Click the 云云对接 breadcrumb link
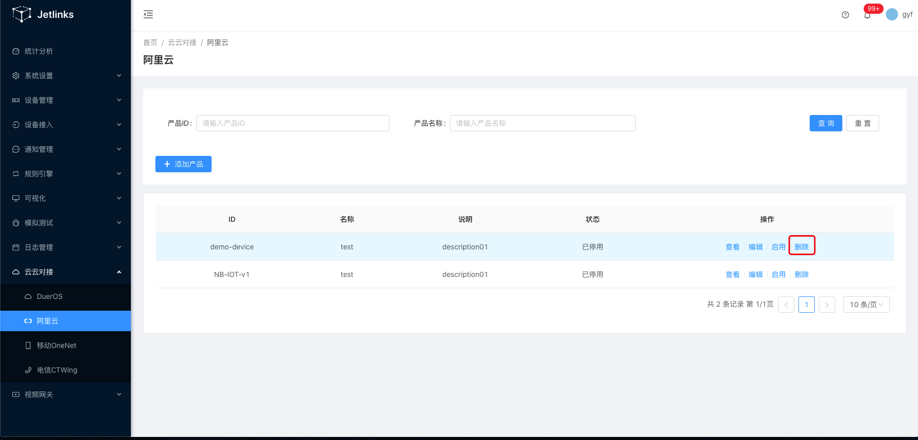 182,42
